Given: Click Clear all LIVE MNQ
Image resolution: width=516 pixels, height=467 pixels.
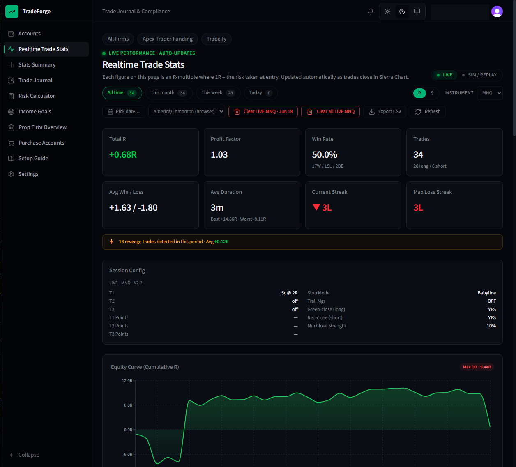Looking at the screenshot, I should click(x=330, y=112).
